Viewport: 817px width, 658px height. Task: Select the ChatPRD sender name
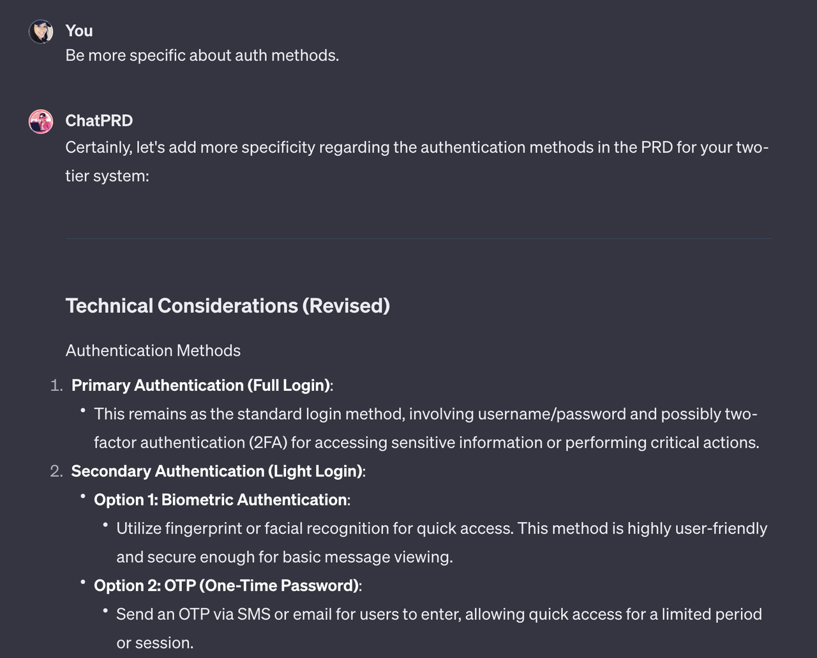pyautogui.click(x=99, y=121)
